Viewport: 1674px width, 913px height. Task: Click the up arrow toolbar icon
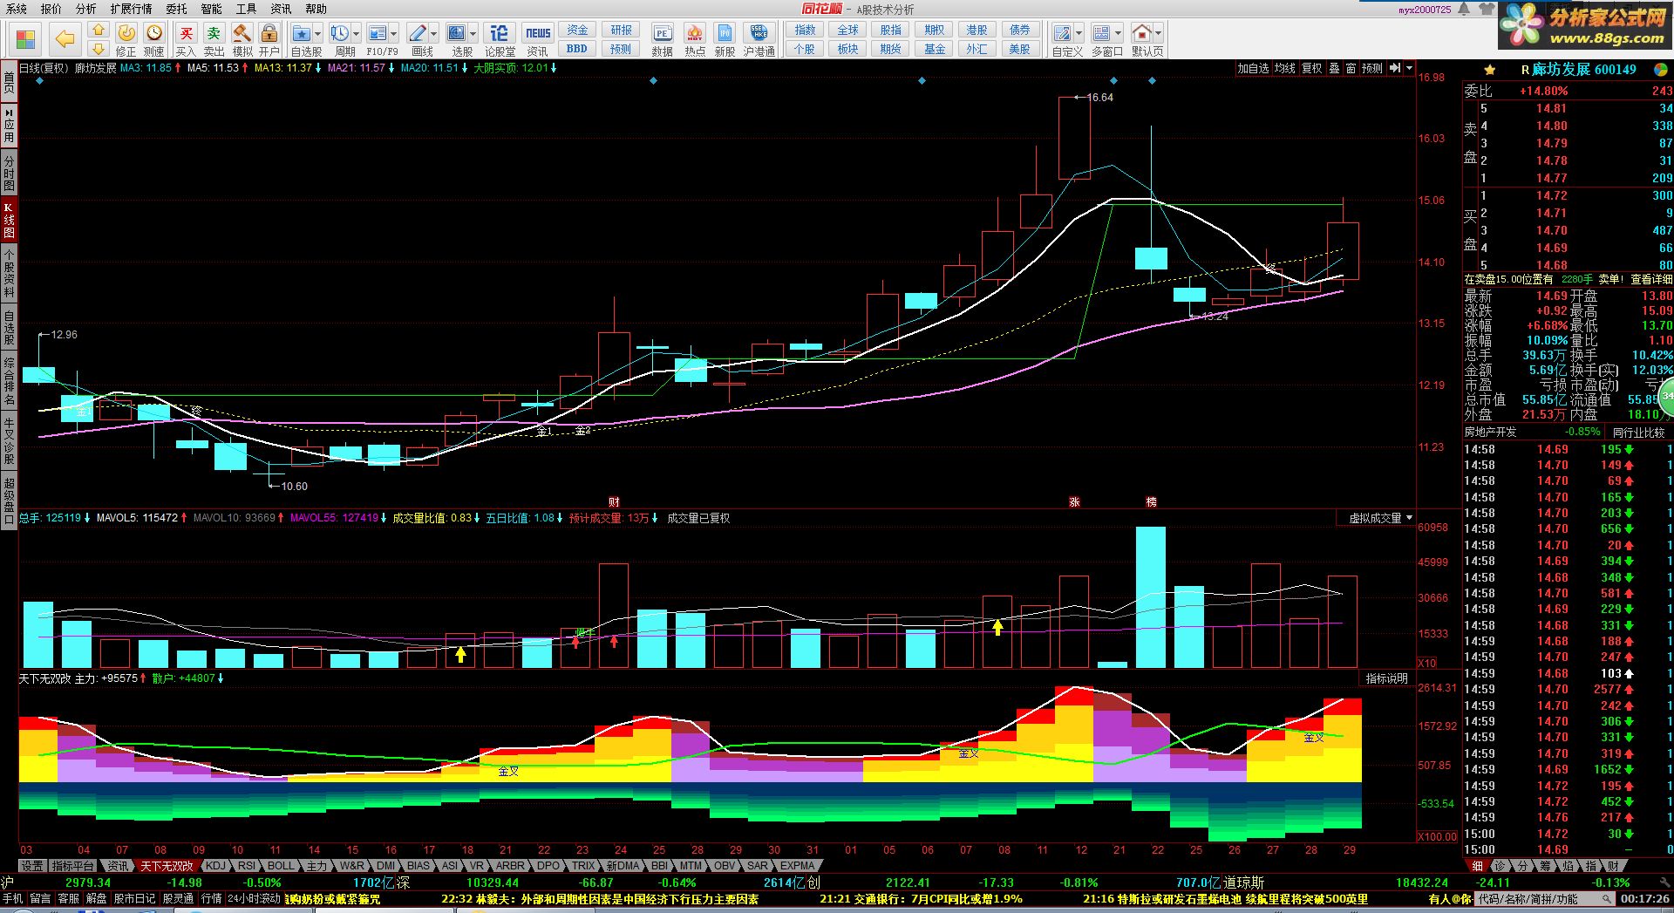coord(99,31)
